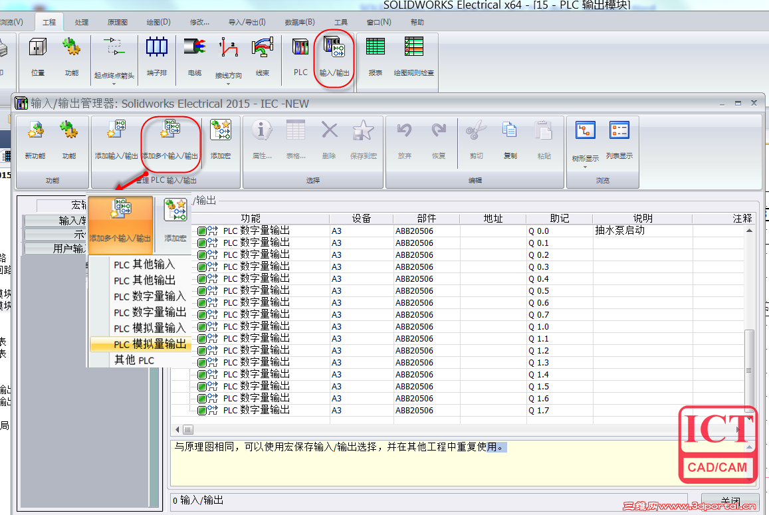Click 添加多个输入/输出 toolbar icon
Image resolution: width=769 pixels, height=515 pixels.
[x=170, y=140]
